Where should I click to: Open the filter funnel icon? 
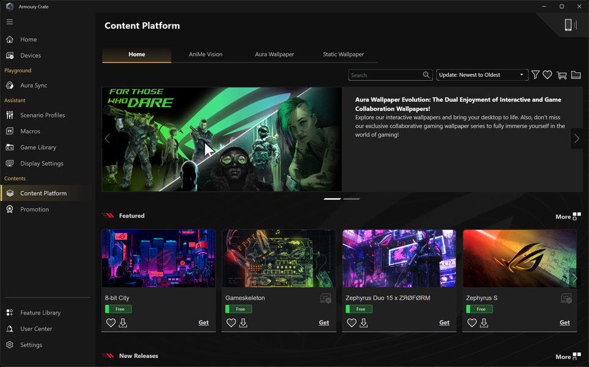tap(535, 75)
